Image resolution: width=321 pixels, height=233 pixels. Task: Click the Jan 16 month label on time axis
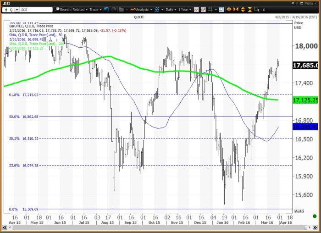point(222,222)
